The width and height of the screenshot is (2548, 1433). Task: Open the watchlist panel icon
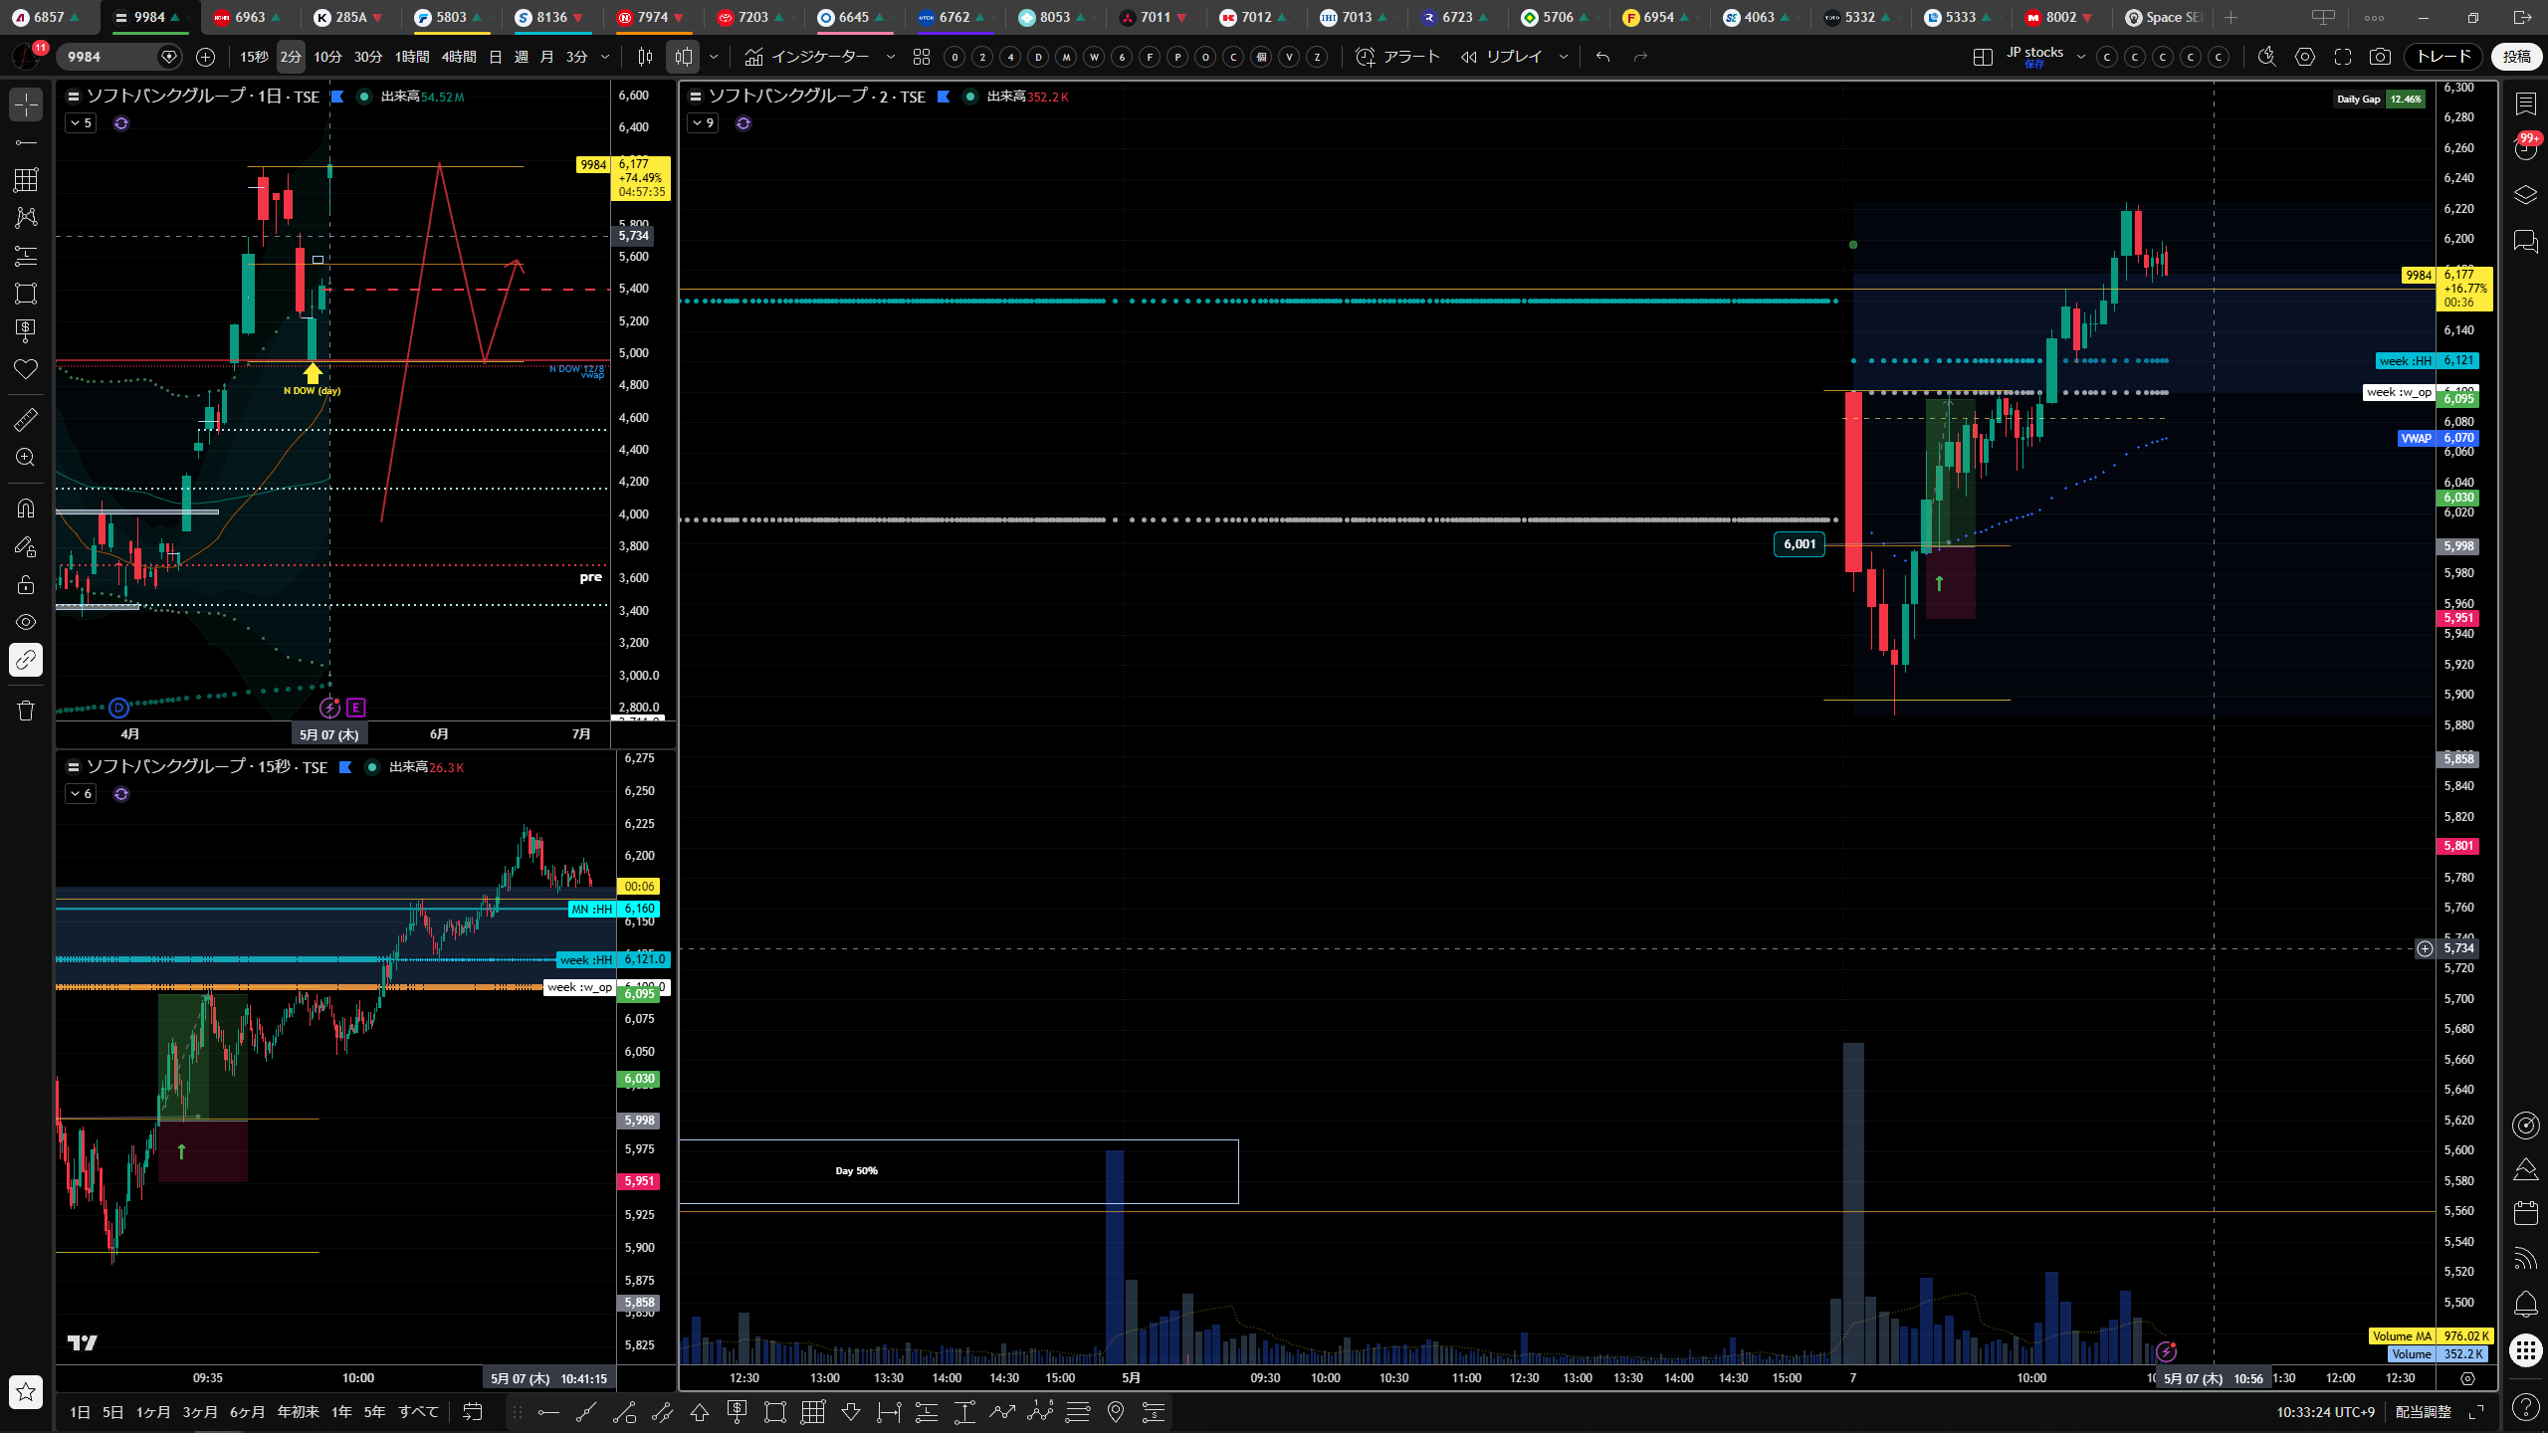click(x=2525, y=102)
